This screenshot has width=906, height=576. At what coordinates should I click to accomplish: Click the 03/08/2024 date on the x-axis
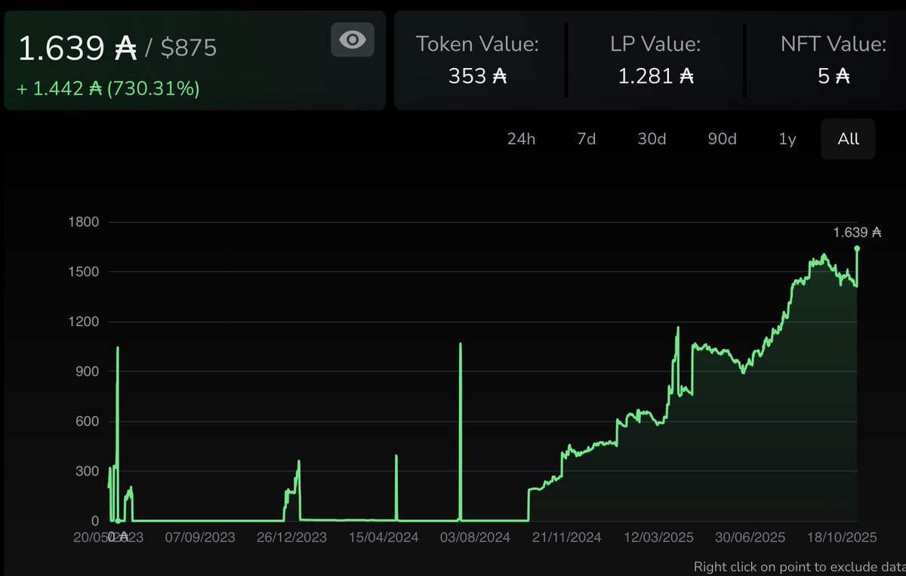point(475,537)
